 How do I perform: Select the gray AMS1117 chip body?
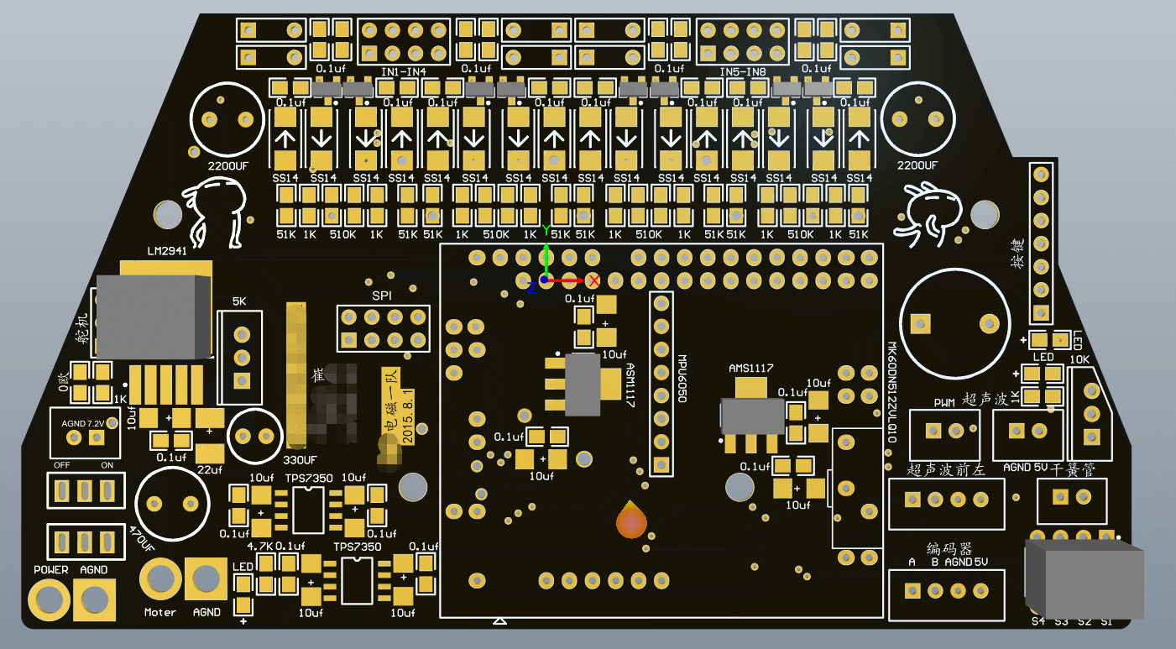pos(753,416)
